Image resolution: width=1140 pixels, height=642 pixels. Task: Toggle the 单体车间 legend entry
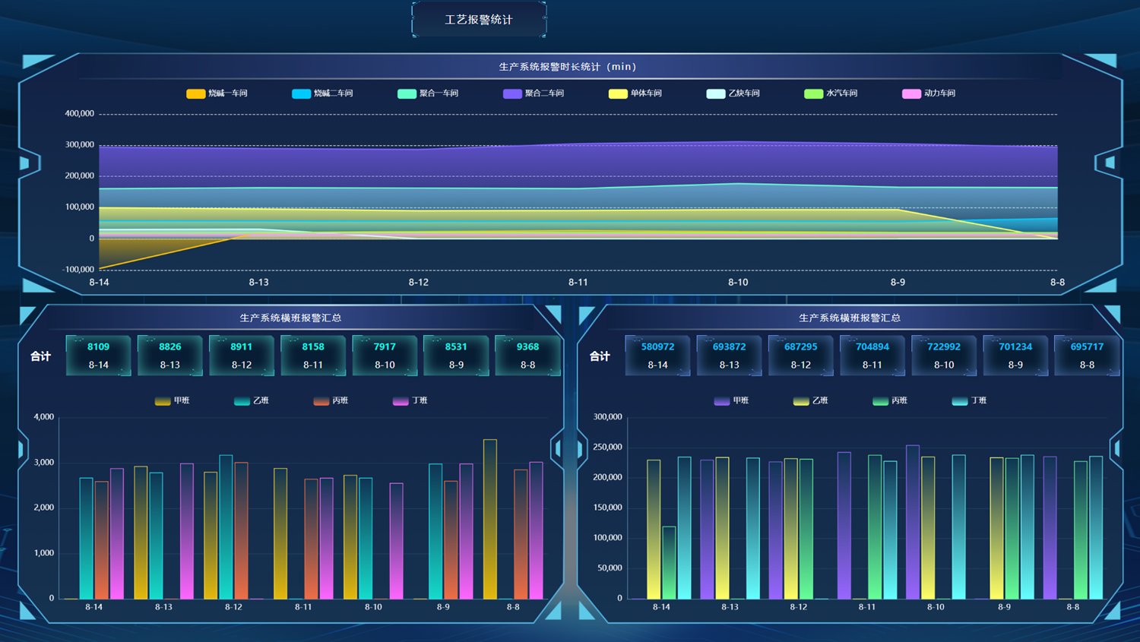635,93
